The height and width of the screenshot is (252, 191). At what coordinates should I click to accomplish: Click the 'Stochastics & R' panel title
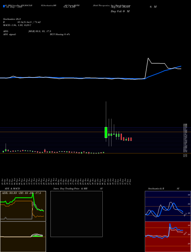pos(156,189)
